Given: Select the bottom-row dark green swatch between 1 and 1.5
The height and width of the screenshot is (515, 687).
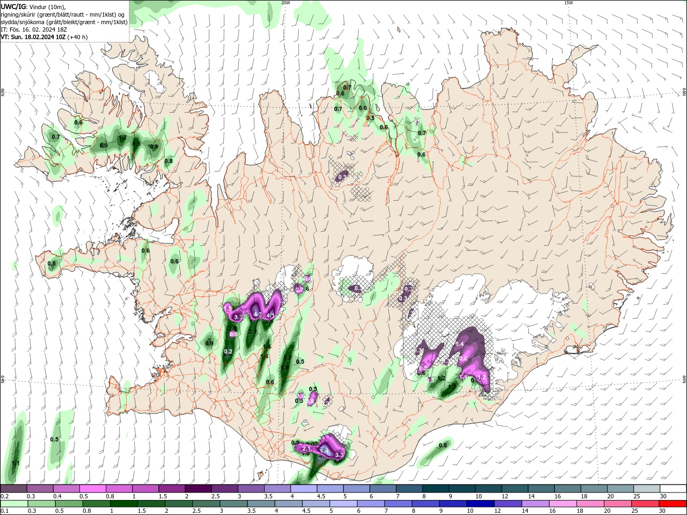Looking at the screenshot, I should (123, 504).
